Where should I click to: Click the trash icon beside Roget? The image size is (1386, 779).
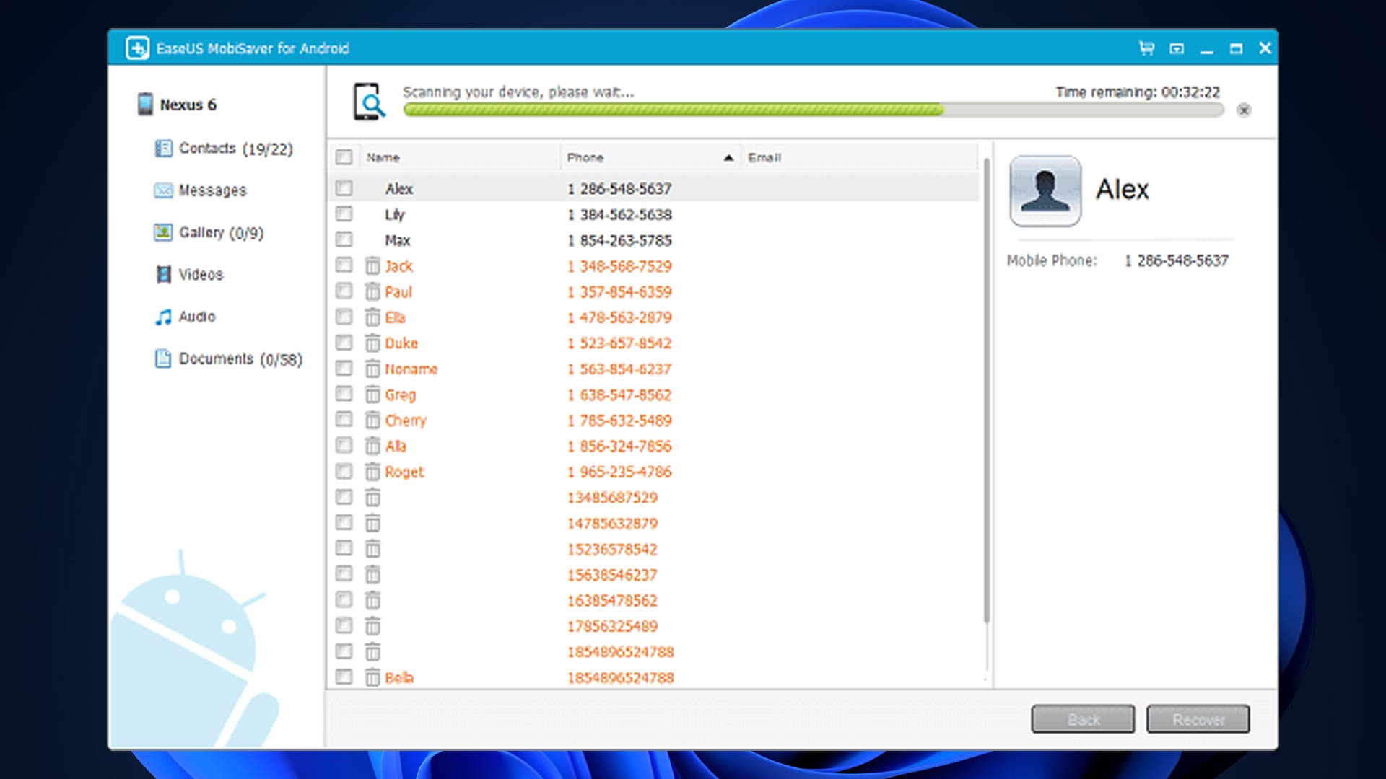(372, 472)
